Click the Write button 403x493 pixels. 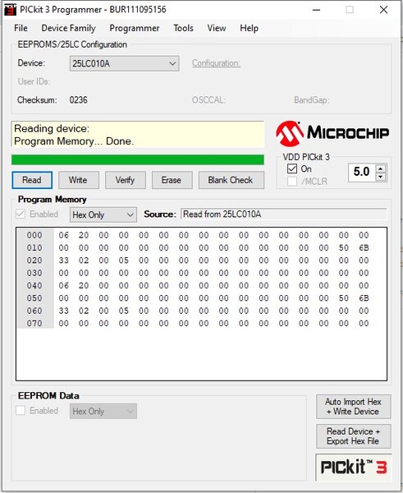79,180
